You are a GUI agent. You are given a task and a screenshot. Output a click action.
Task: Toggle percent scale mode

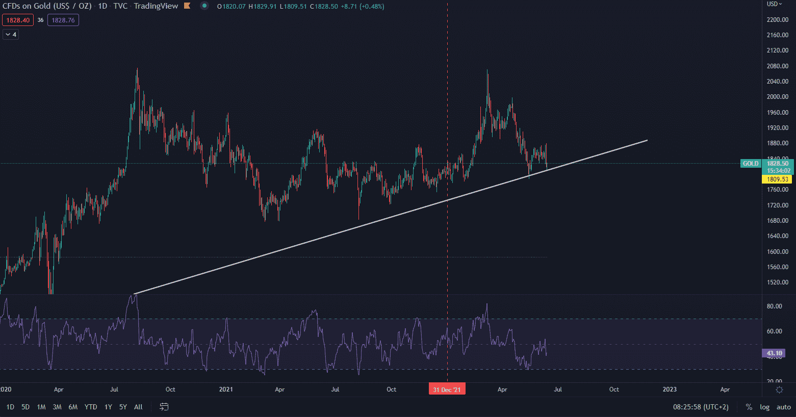point(749,407)
